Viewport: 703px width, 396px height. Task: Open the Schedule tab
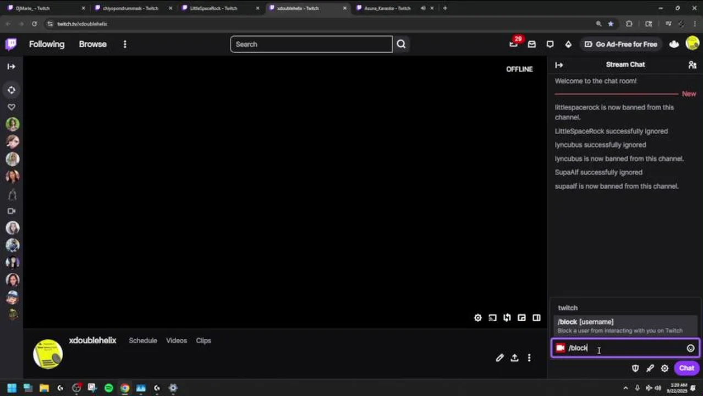[143, 340]
